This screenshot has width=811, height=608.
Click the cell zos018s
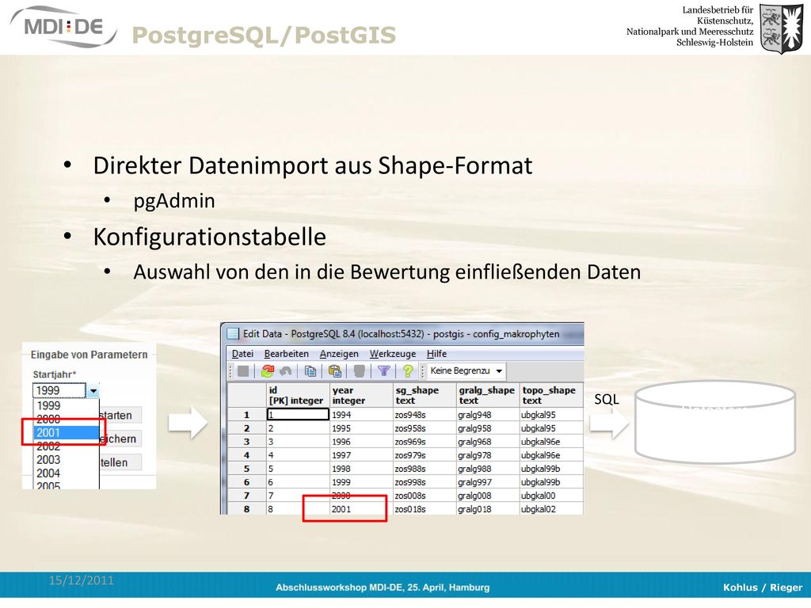425,509
